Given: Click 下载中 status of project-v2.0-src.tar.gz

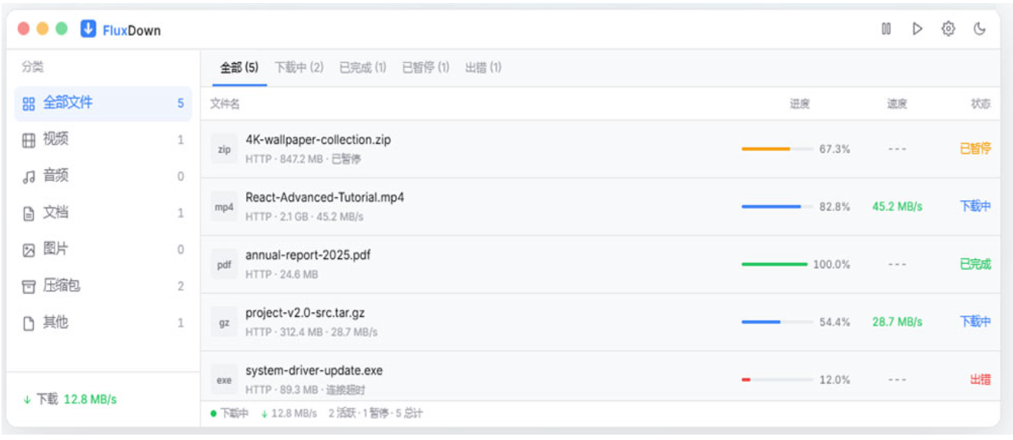Looking at the screenshot, I should [975, 322].
